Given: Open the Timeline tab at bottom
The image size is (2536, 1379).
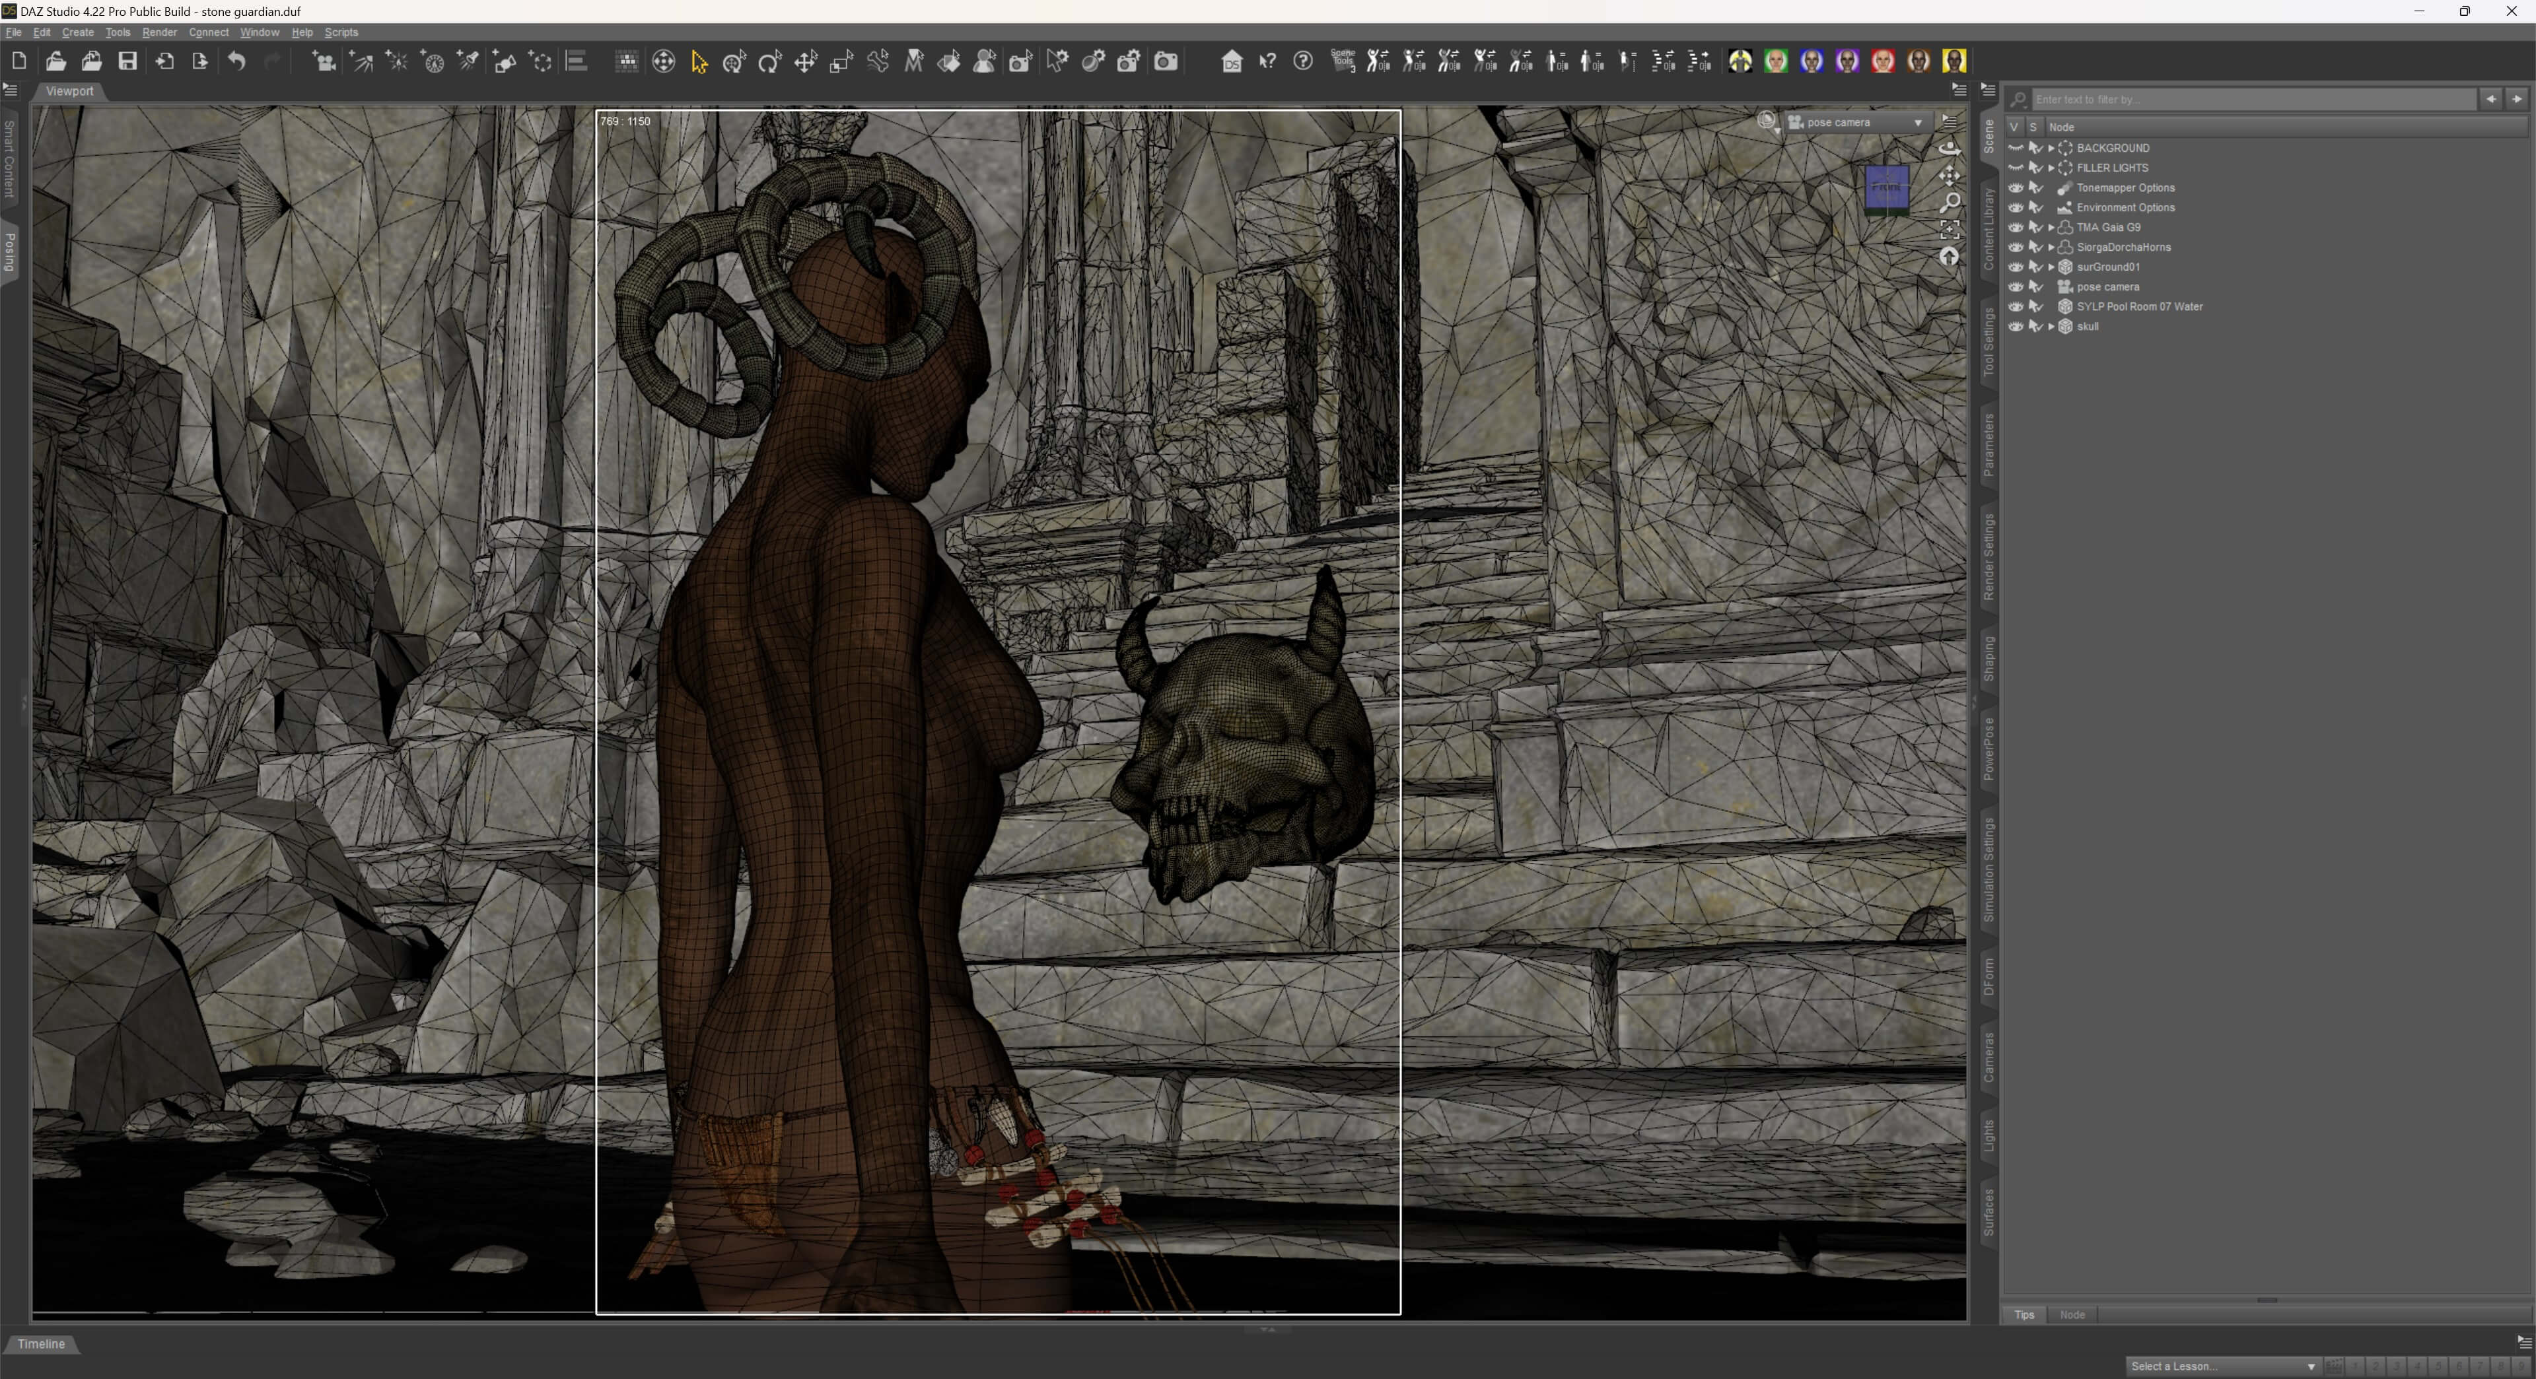Looking at the screenshot, I should (42, 1343).
